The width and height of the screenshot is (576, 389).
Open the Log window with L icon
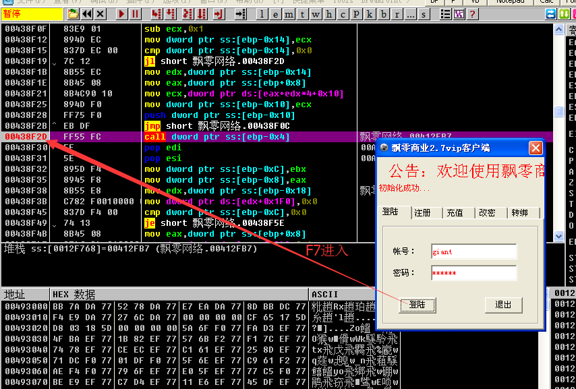point(262,13)
